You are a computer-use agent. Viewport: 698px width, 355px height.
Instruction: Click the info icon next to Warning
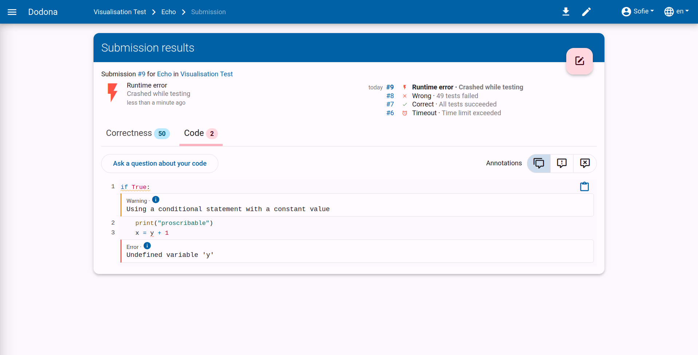coord(156,199)
